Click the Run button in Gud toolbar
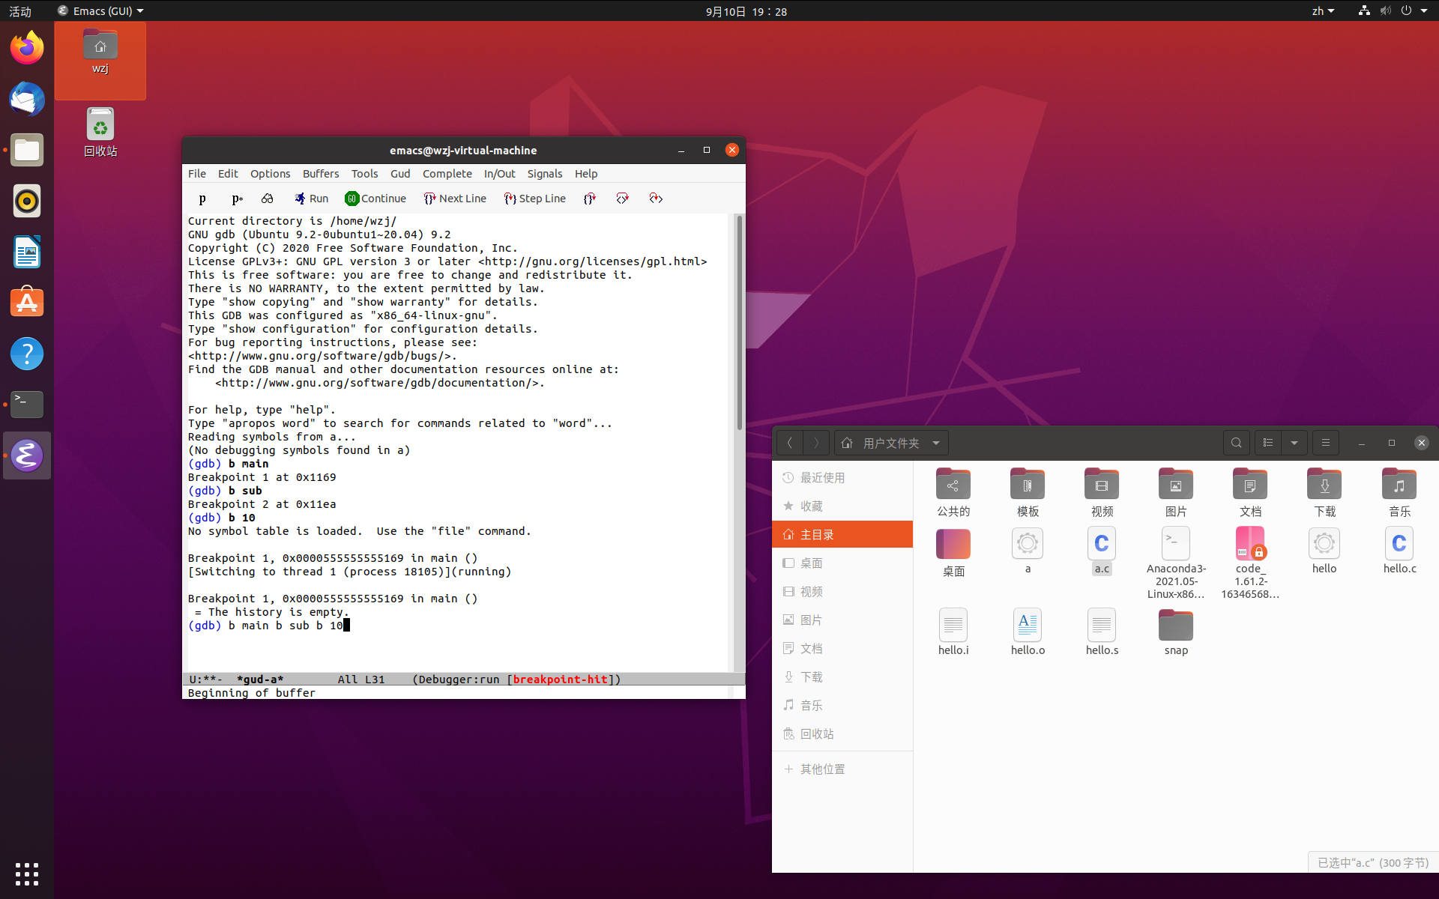The width and height of the screenshot is (1439, 899). [x=311, y=199]
